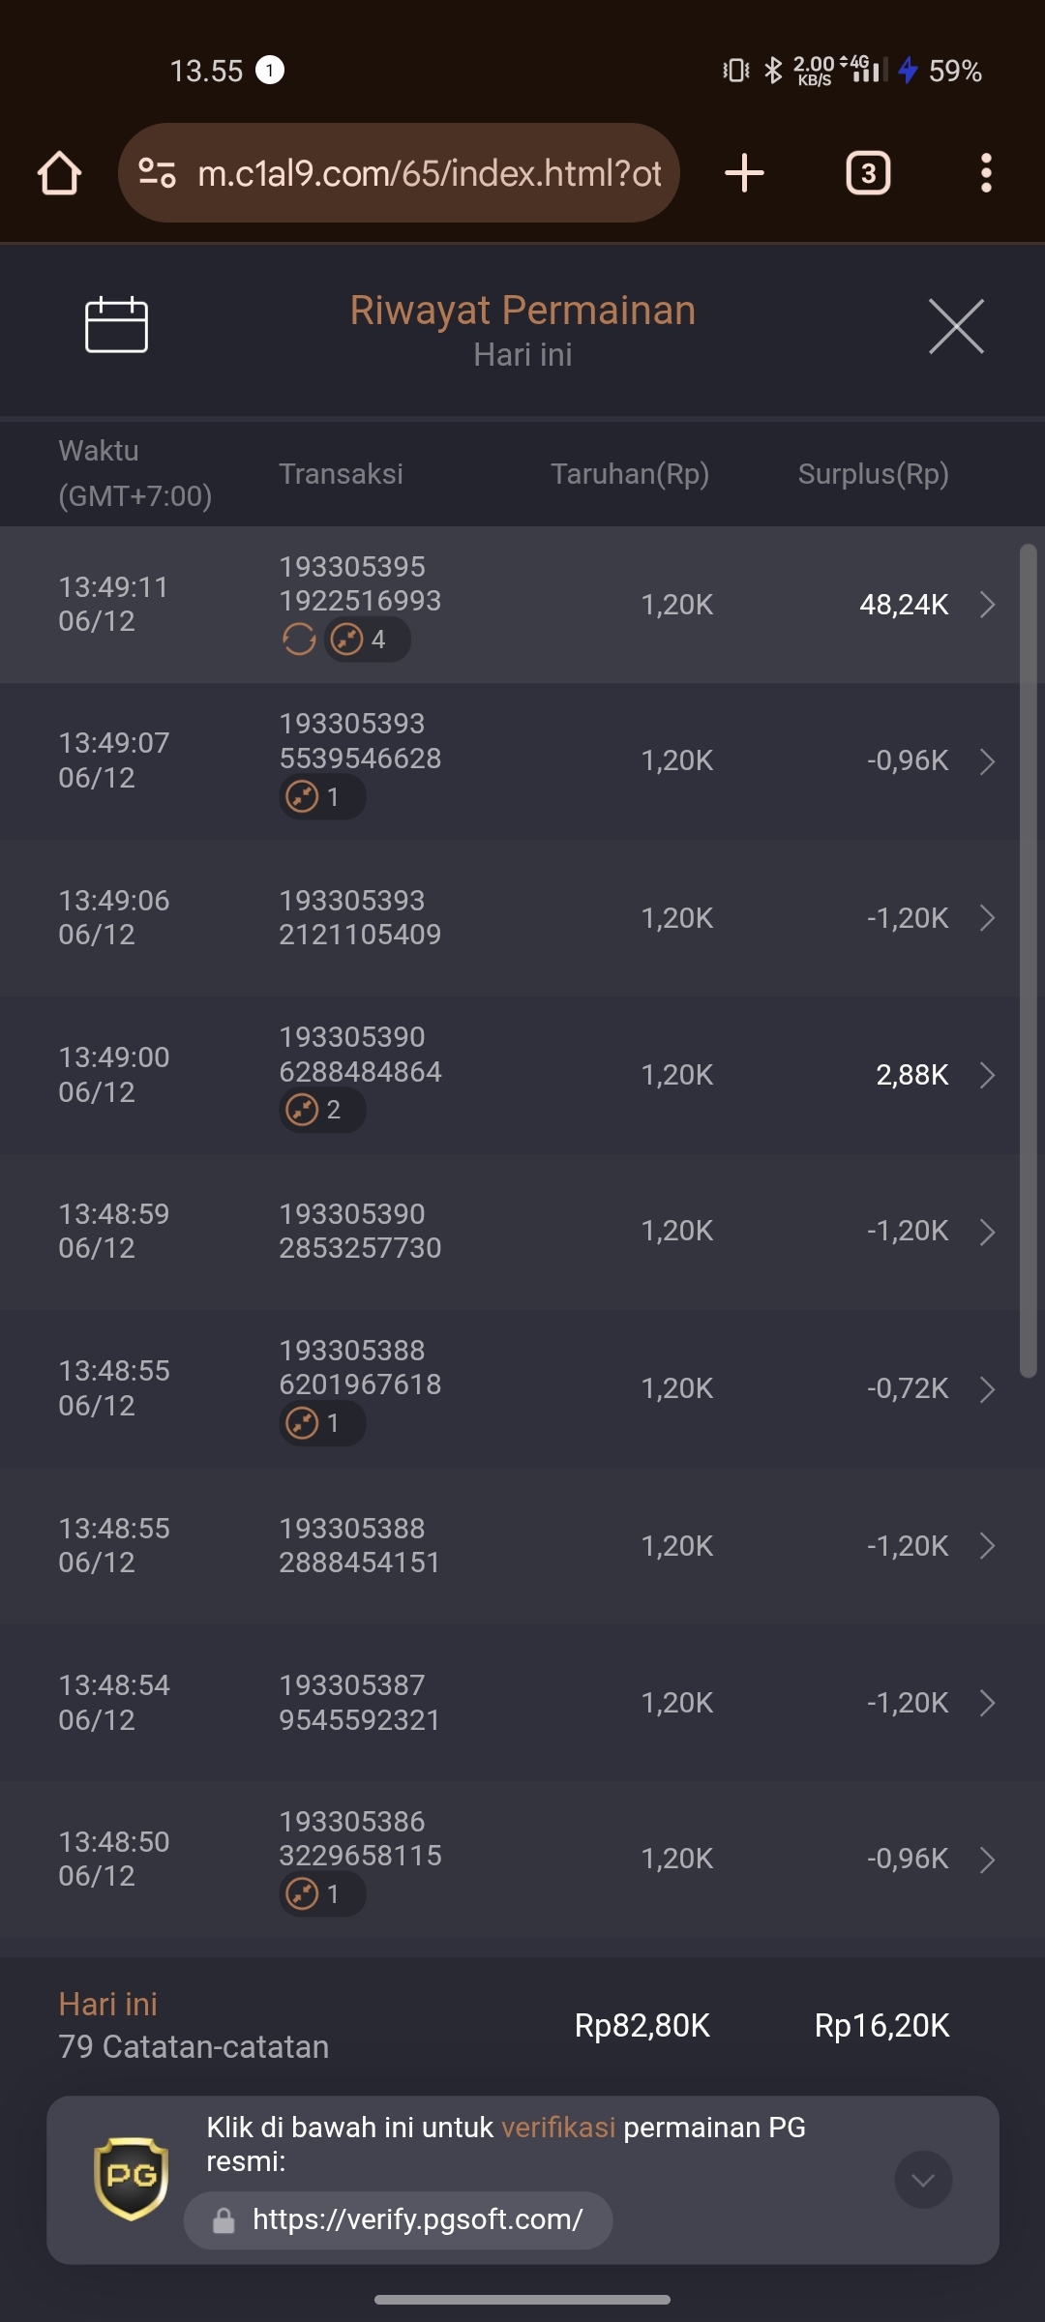This screenshot has height=2322, width=1045.
Task: Expand the 2,88K surplus row chevron
Action: tap(987, 1075)
